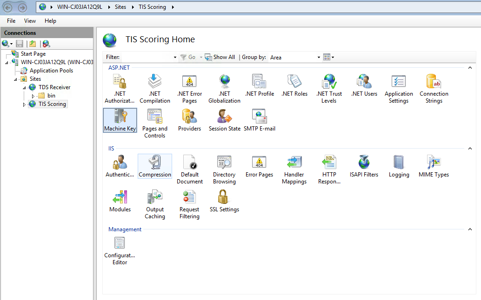Open Modules feature
The width and height of the screenshot is (481, 300).
(120, 201)
